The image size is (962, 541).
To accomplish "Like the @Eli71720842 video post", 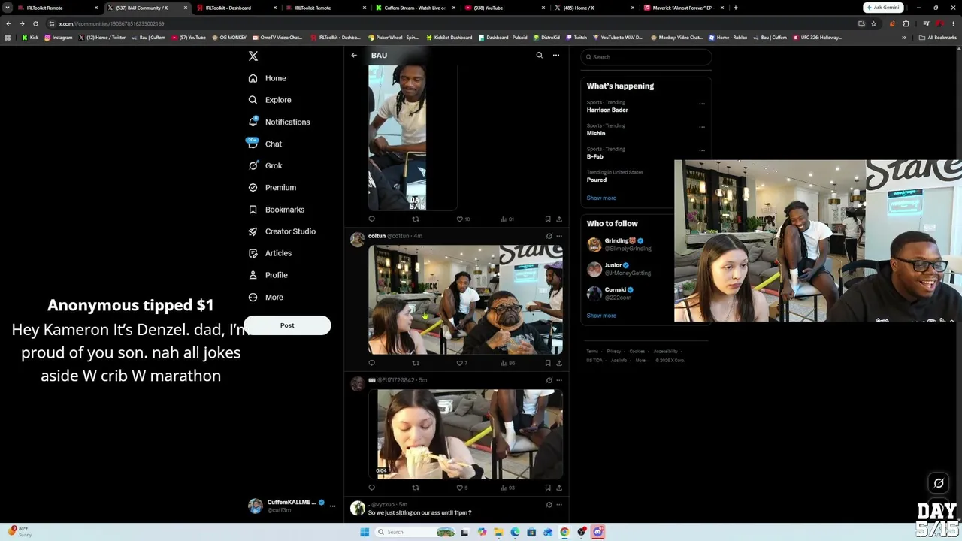I will [x=460, y=488].
